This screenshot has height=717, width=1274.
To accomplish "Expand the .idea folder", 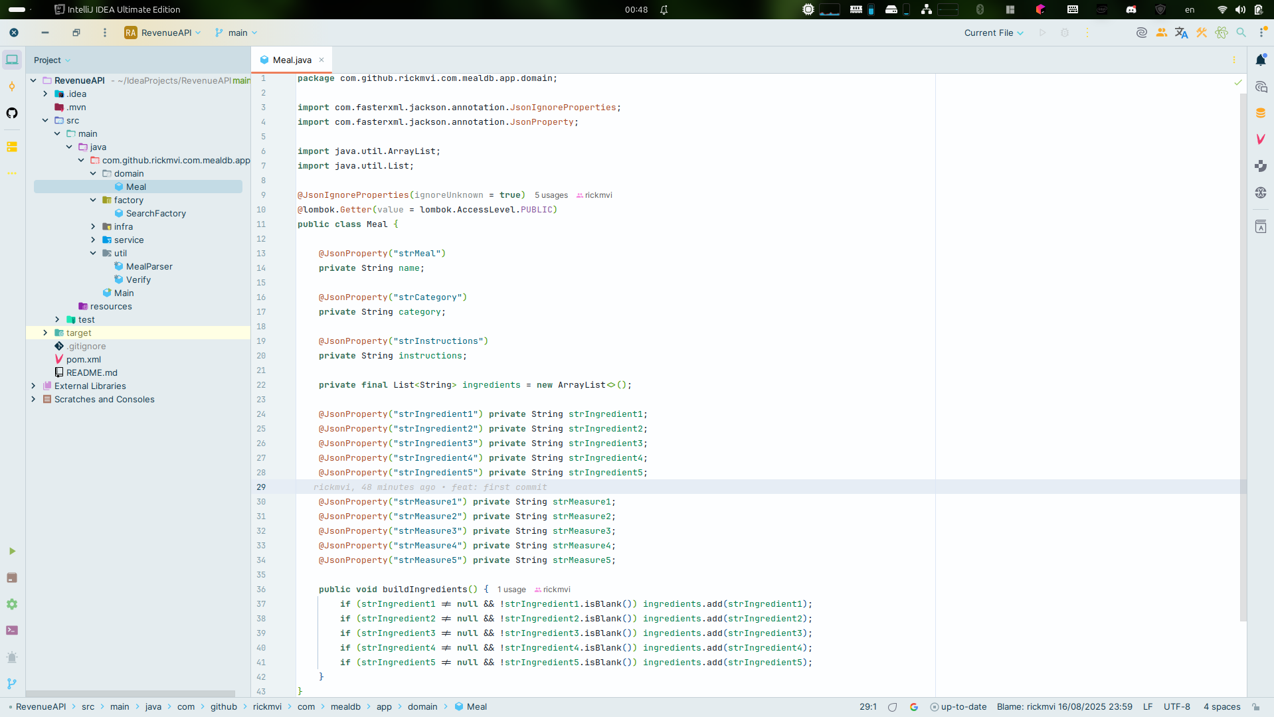I will [x=45, y=94].
